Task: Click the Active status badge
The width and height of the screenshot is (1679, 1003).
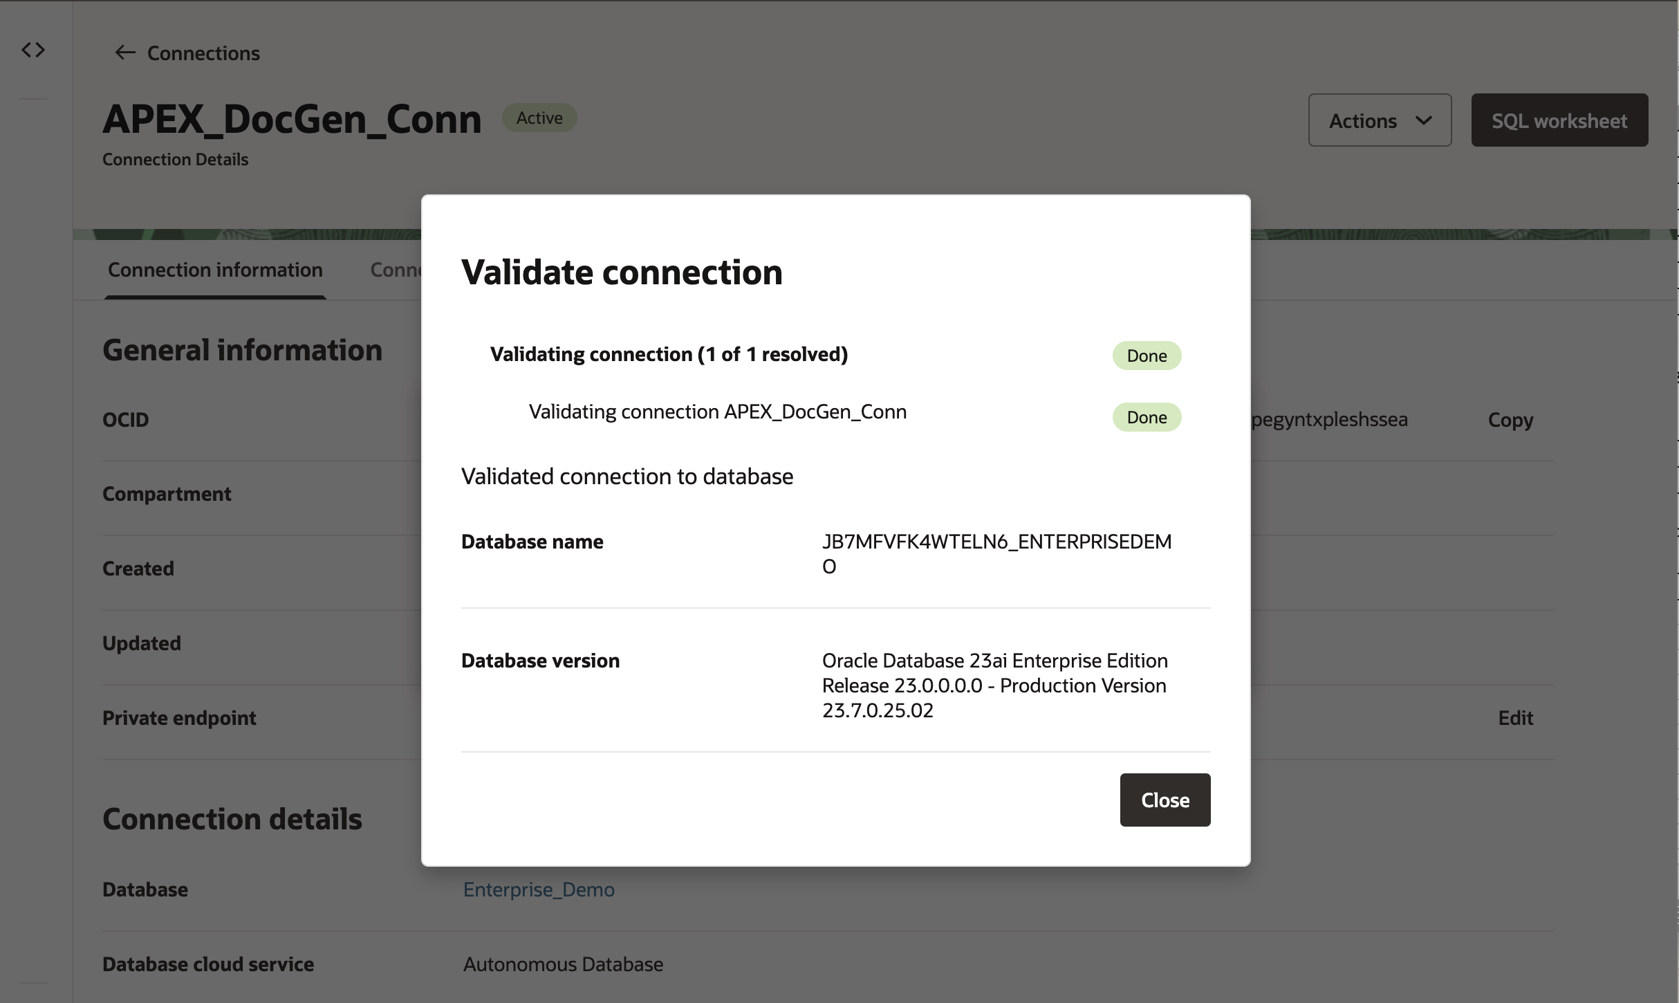Action: pos(539,118)
